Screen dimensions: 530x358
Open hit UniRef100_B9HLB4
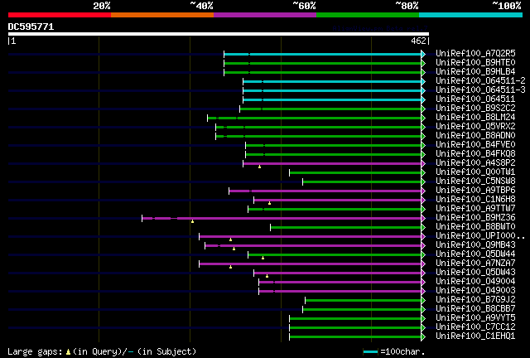[x=475, y=72]
